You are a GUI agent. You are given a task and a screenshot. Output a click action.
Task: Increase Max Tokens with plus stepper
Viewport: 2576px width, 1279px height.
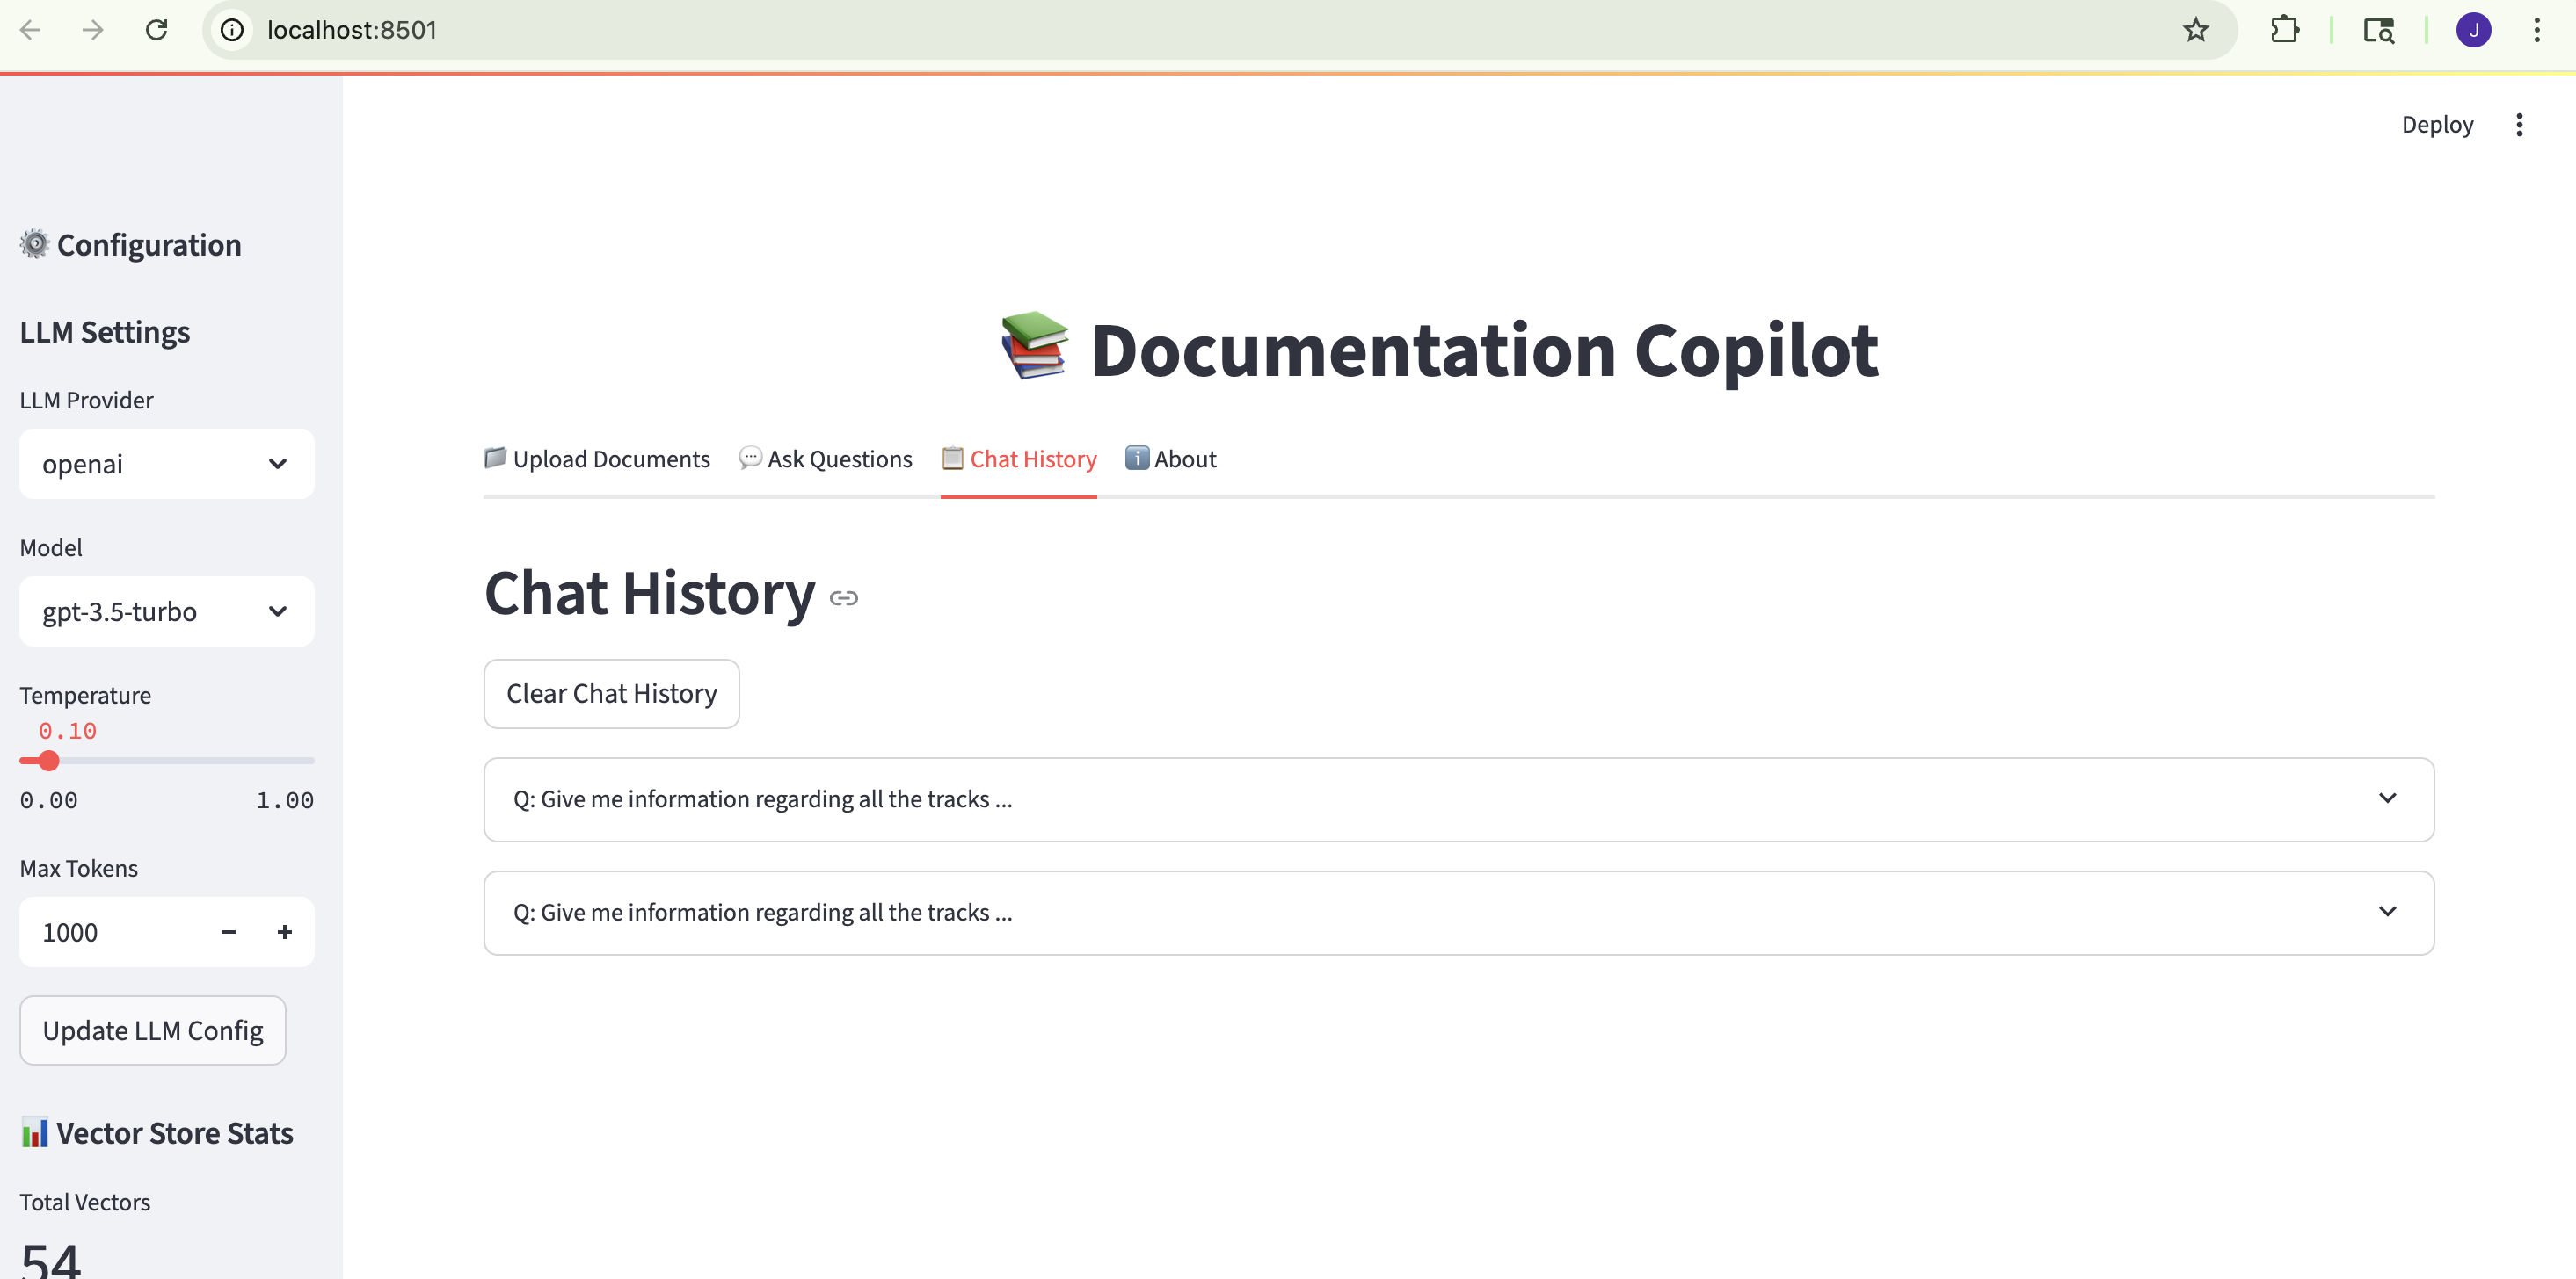(x=285, y=931)
